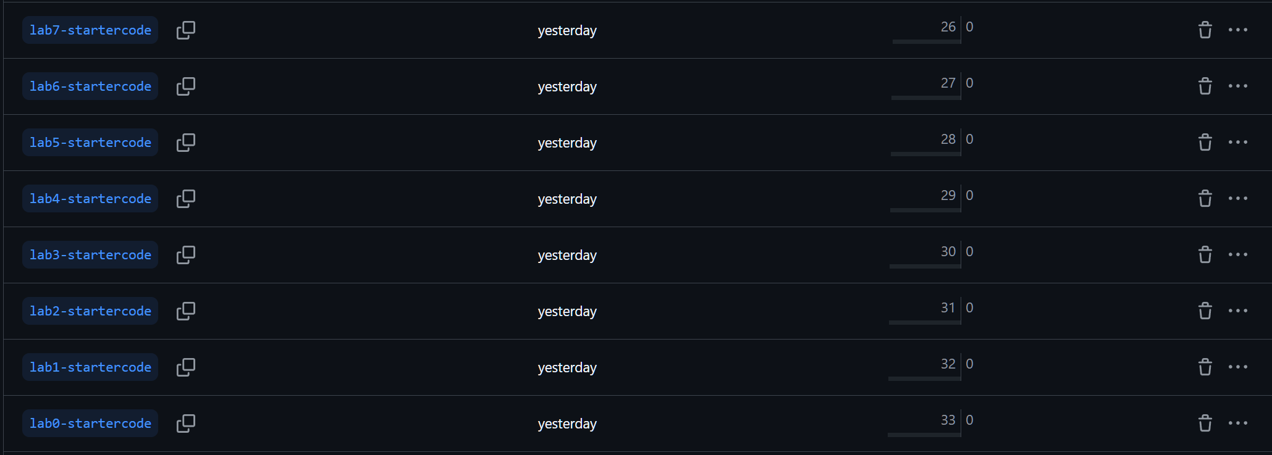This screenshot has width=1272, height=455.
Task: Open the lab1-startercode branch
Action: click(x=90, y=367)
